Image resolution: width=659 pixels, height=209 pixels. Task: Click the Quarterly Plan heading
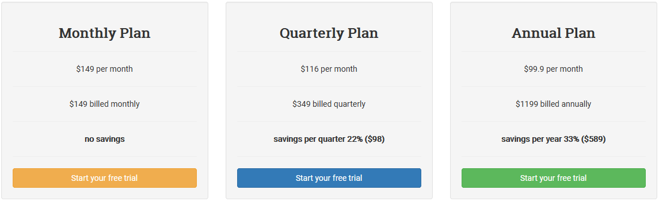(x=329, y=33)
